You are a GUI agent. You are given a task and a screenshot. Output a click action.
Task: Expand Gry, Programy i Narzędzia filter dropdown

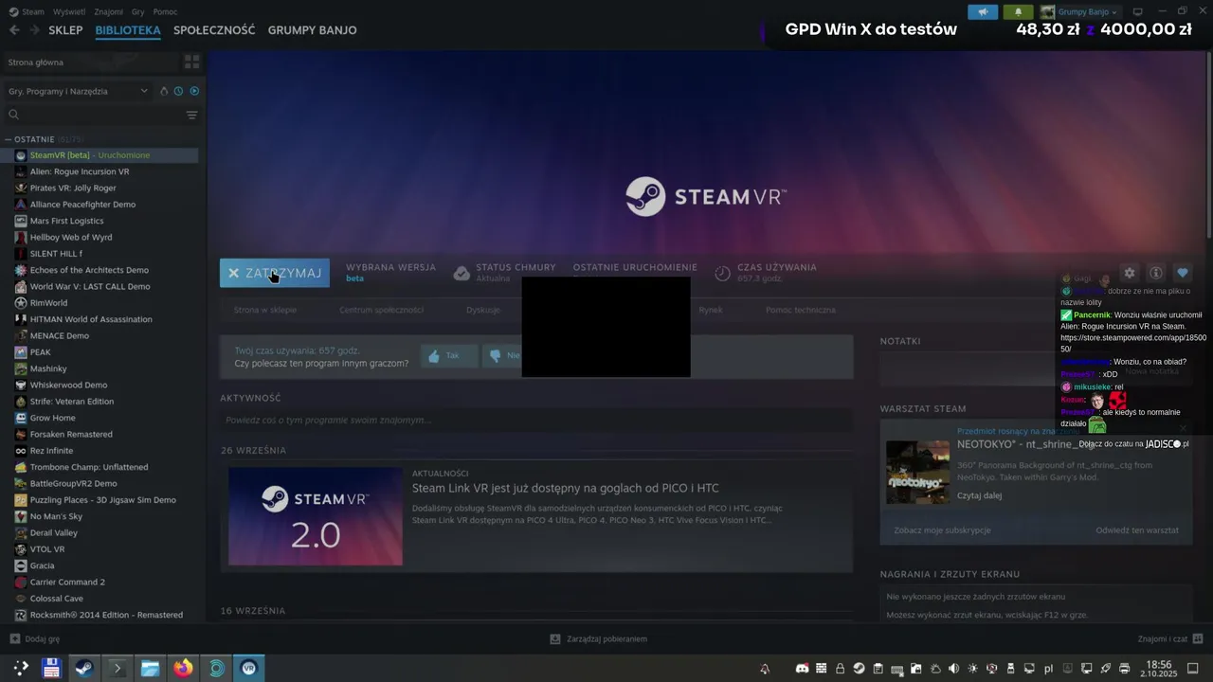click(78, 91)
